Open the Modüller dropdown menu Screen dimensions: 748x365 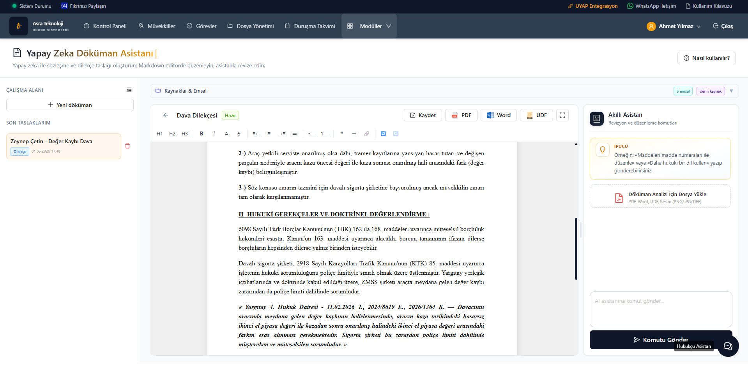click(x=369, y=26)
